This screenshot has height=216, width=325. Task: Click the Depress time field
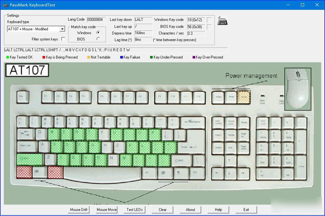point(143,33)
